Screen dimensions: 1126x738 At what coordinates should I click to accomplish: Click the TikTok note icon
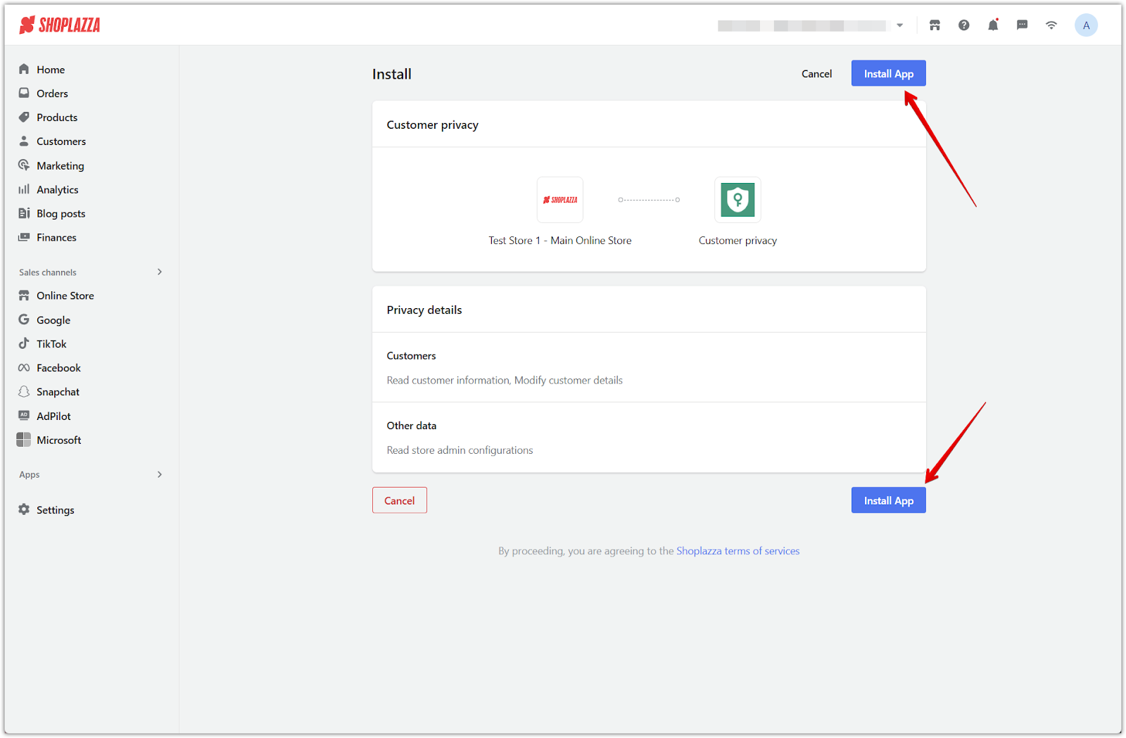(24, 343)
